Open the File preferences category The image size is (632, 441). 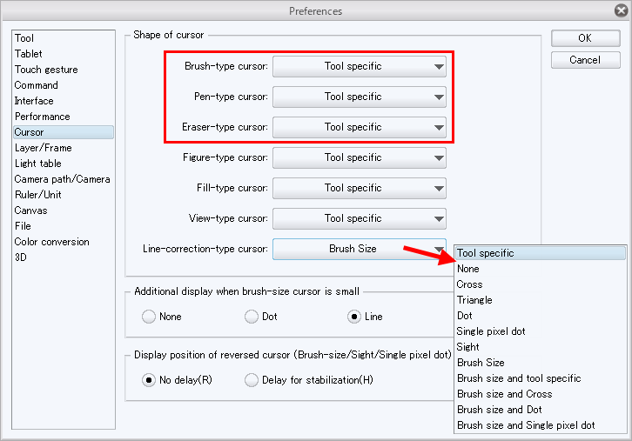64,226
